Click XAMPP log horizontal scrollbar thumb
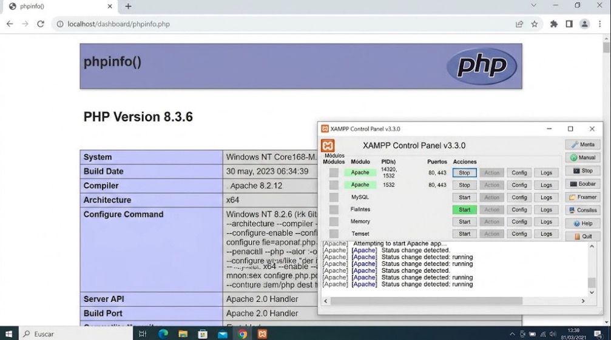The image size is (611, 340). tap(427, 301)
